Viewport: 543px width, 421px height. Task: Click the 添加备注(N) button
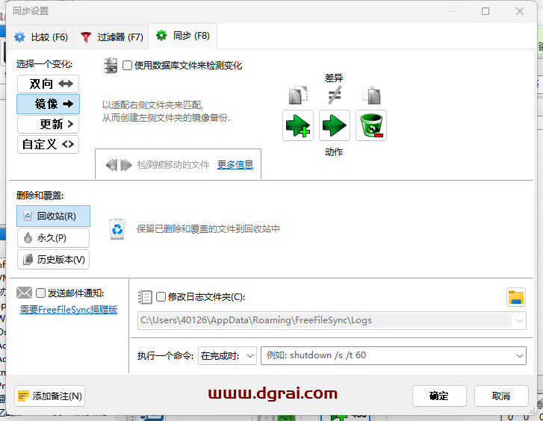pyautogui.click(x=49, y=396)
